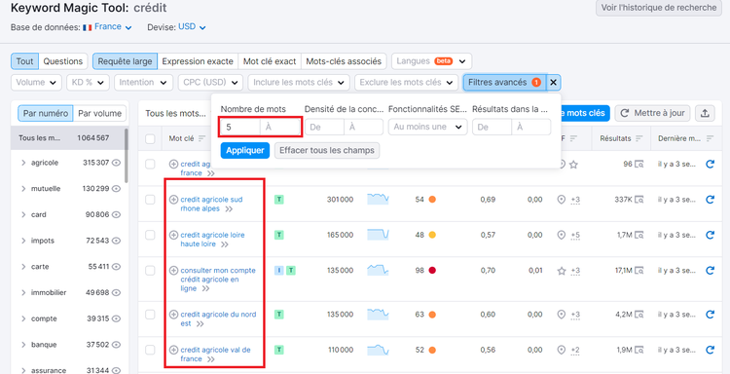The width and height of the screenshot is (730, 374).
Task: Click Effacer tous les champs button
Action: pyautogui.click(x=327, y=150)
